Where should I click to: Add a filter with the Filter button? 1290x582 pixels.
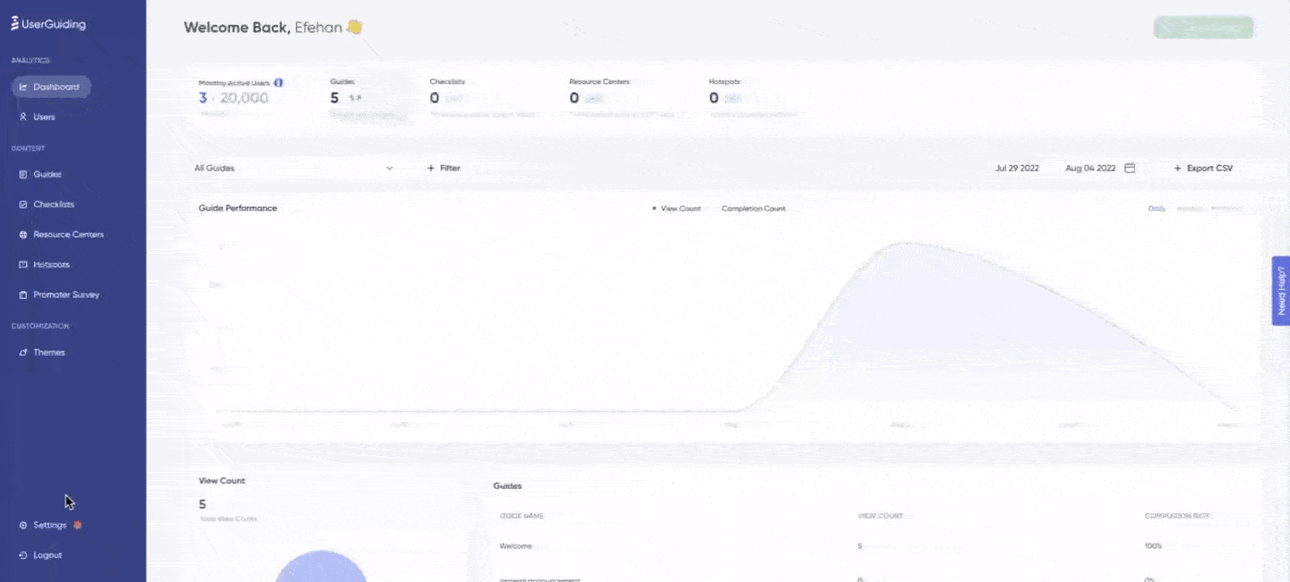[444, 168]
